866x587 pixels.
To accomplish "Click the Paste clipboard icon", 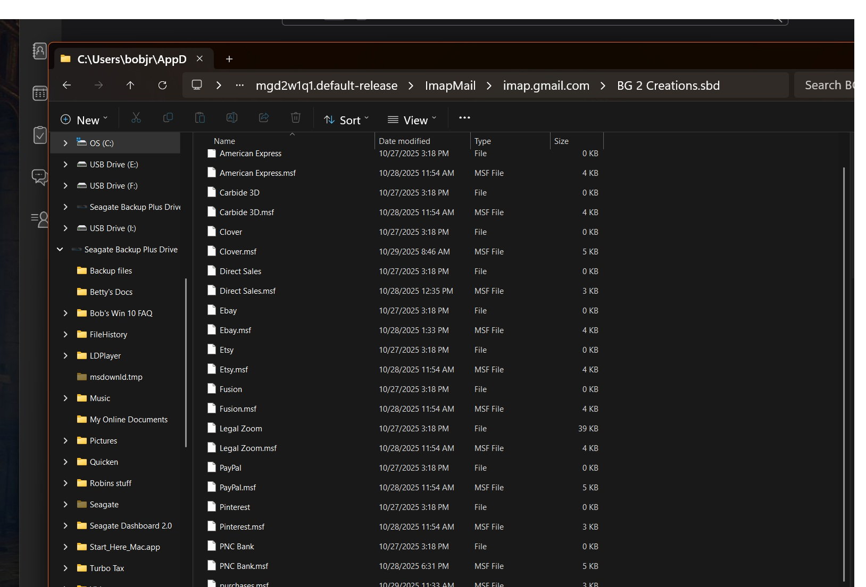I will pos(200,118).
